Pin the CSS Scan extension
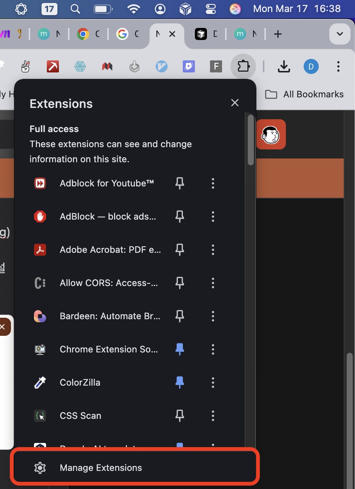The height and width of the screenshot is (489, 355). click(180, 416)
